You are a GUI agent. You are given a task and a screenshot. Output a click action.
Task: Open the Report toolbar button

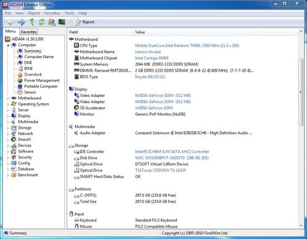(84, 22)
